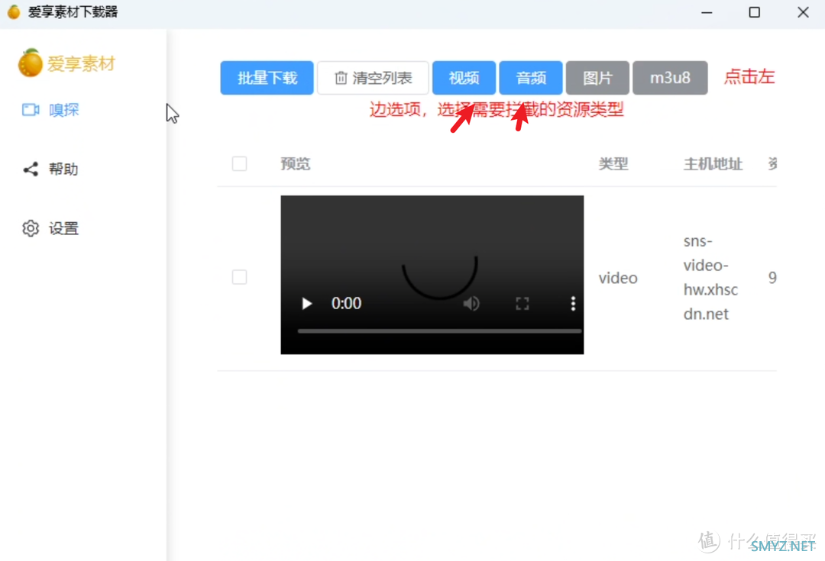This screenshot has height=561, width=825.
Task: Click the 预览 column header
Action: tap(295, 164)
